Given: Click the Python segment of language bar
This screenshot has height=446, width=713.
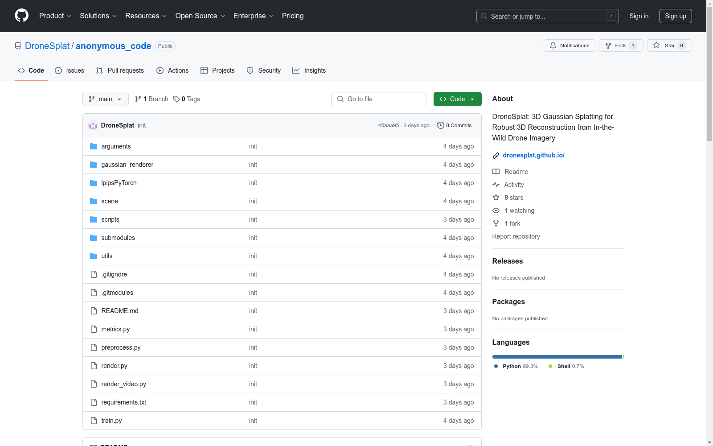Looking at the screenshot, I should click(x=557, y=357).
